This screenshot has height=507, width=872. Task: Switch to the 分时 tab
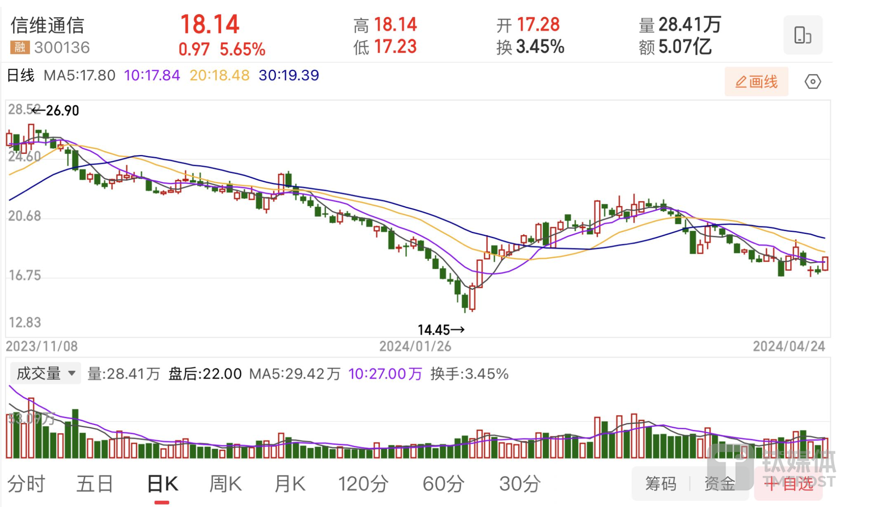point(26,483)
